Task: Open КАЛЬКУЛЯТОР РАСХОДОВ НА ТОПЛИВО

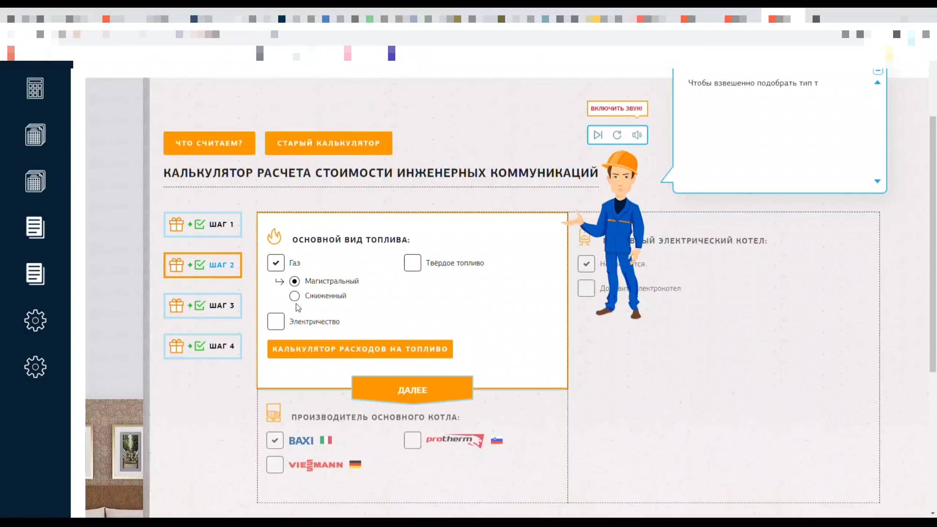Action: click(x=360, y=349)
